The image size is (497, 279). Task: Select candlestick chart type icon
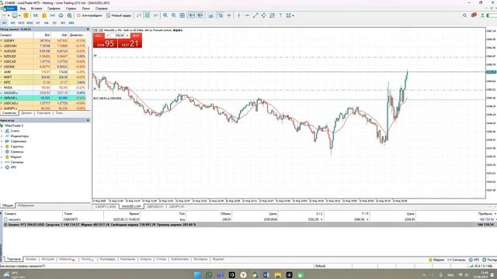click(147, 15)
